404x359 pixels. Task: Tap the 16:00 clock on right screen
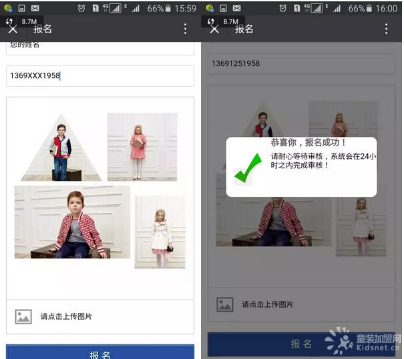[386, 9]
